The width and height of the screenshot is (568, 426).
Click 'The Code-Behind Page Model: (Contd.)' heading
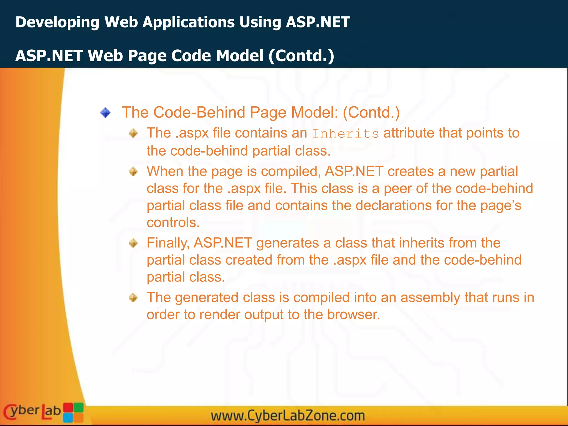[261, 112]
